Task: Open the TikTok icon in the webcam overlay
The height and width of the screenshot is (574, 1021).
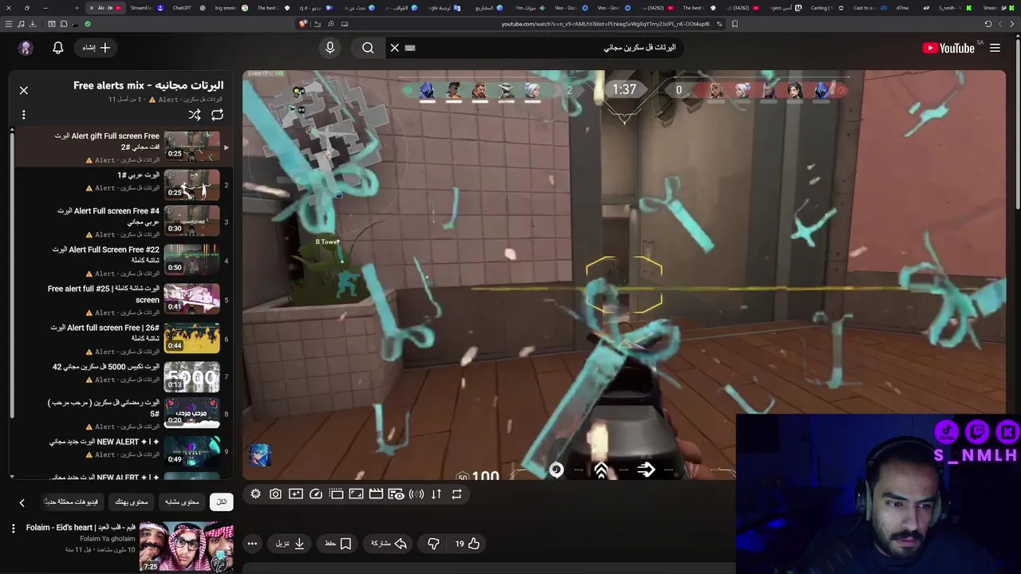Action: pyautogui.click(x=947, y=431)
